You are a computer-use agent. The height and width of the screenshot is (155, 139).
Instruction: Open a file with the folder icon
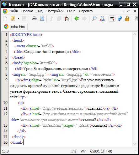pyautogui.click(x=13, y=19)
